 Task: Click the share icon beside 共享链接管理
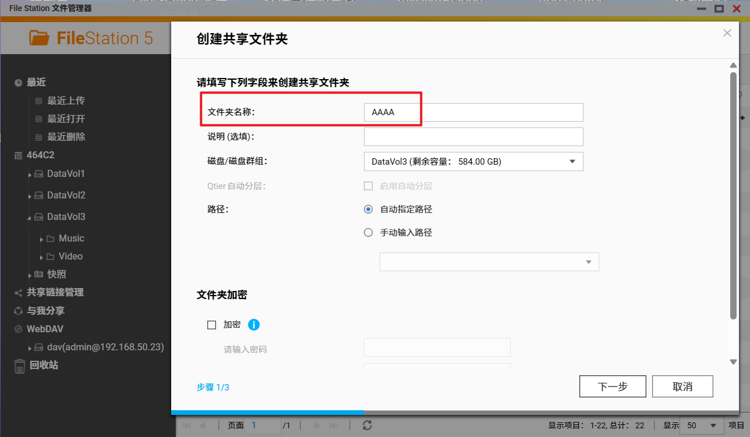pos(19,293)
